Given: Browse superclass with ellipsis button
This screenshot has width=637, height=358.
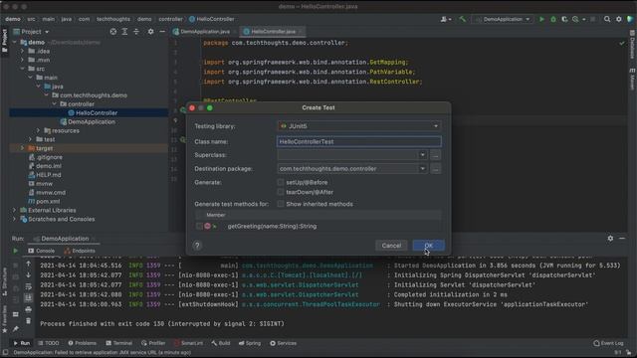Looking at the screenshot, I should [436, 155].
